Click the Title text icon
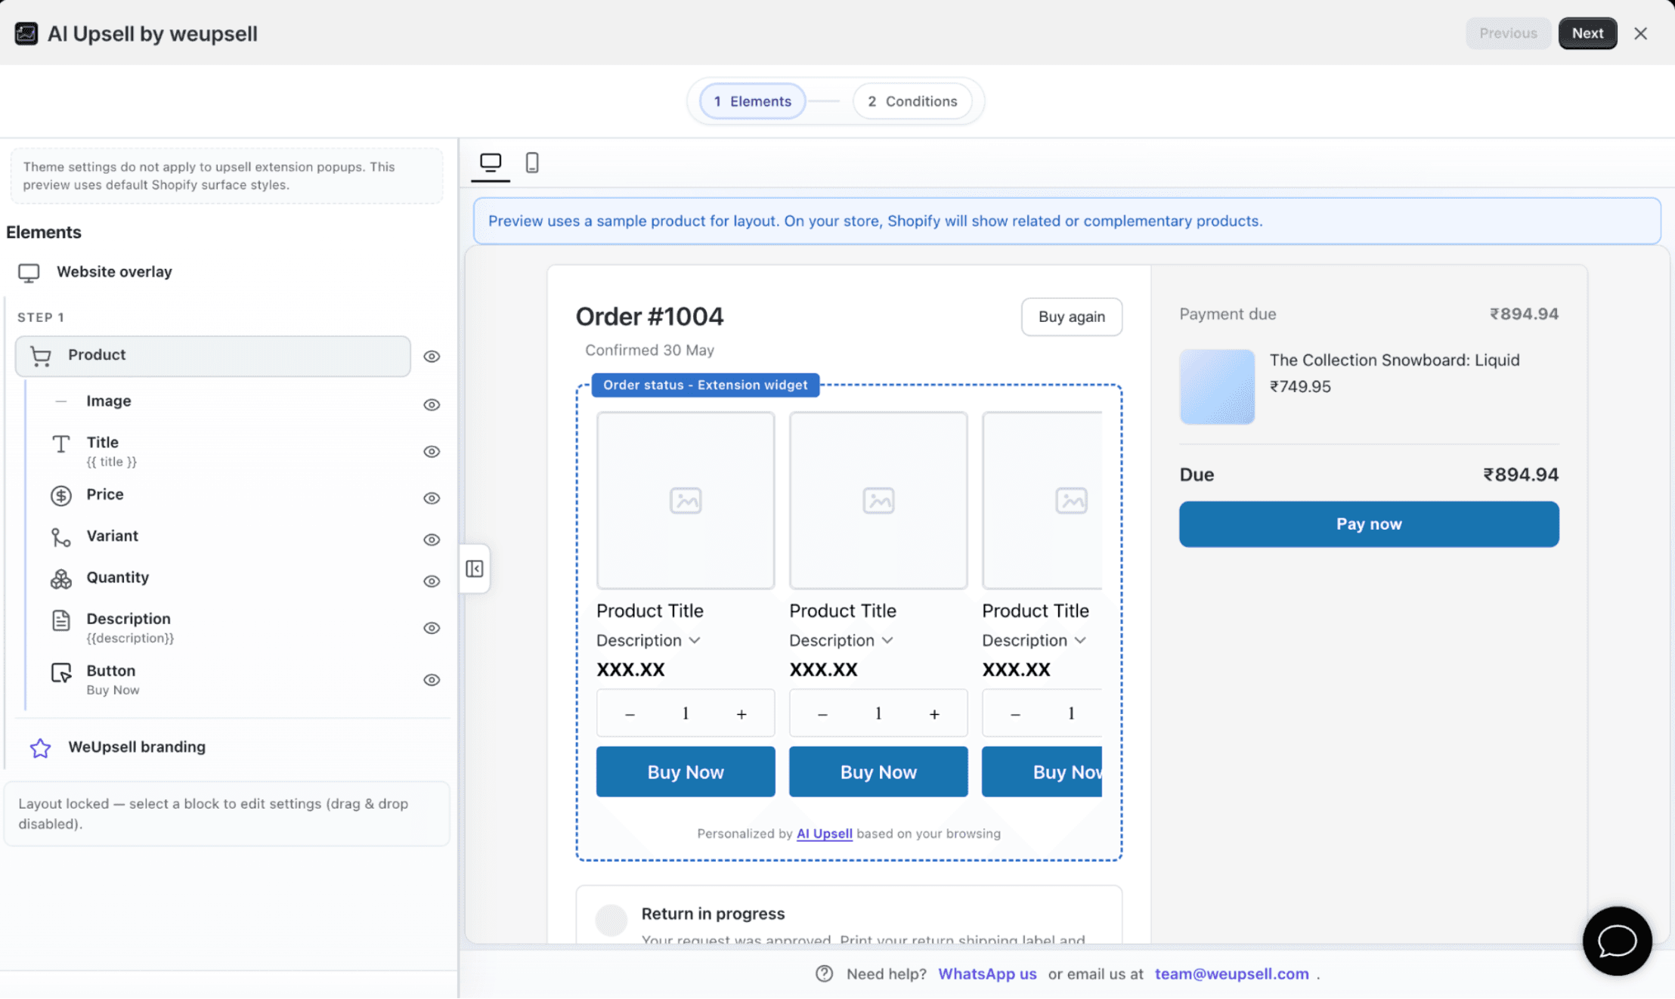 coord(61,444)
